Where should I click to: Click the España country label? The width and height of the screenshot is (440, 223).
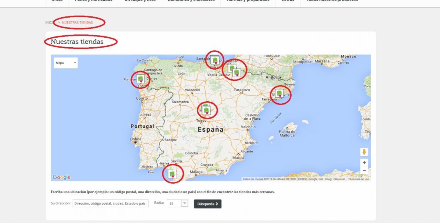211,129
